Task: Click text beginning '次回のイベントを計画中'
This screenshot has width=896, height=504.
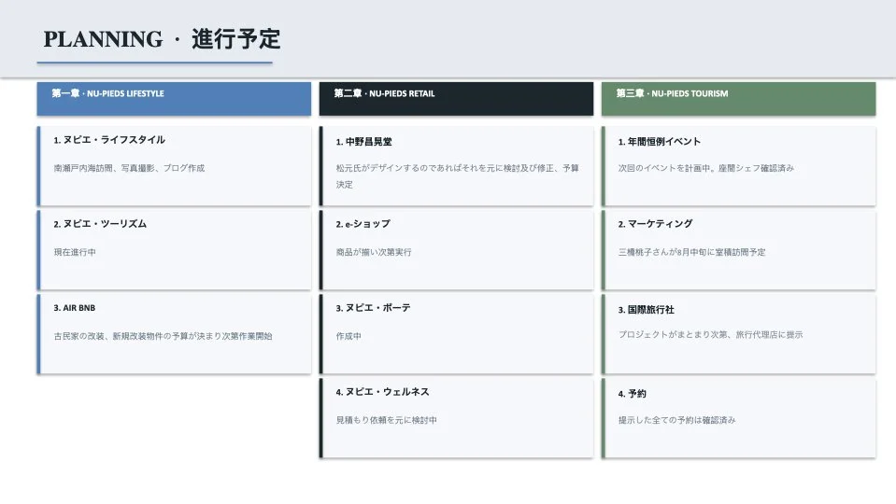Action: (705, 168)
